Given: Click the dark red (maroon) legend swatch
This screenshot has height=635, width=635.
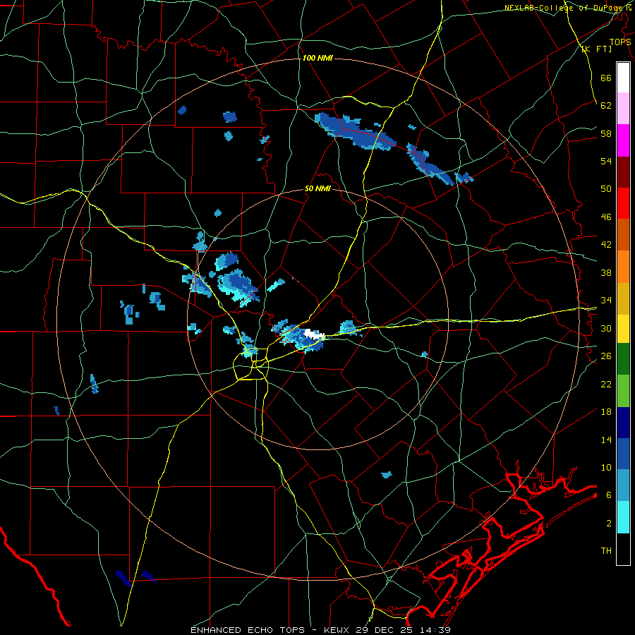Looking at the screenshot, I should (623, 171).
